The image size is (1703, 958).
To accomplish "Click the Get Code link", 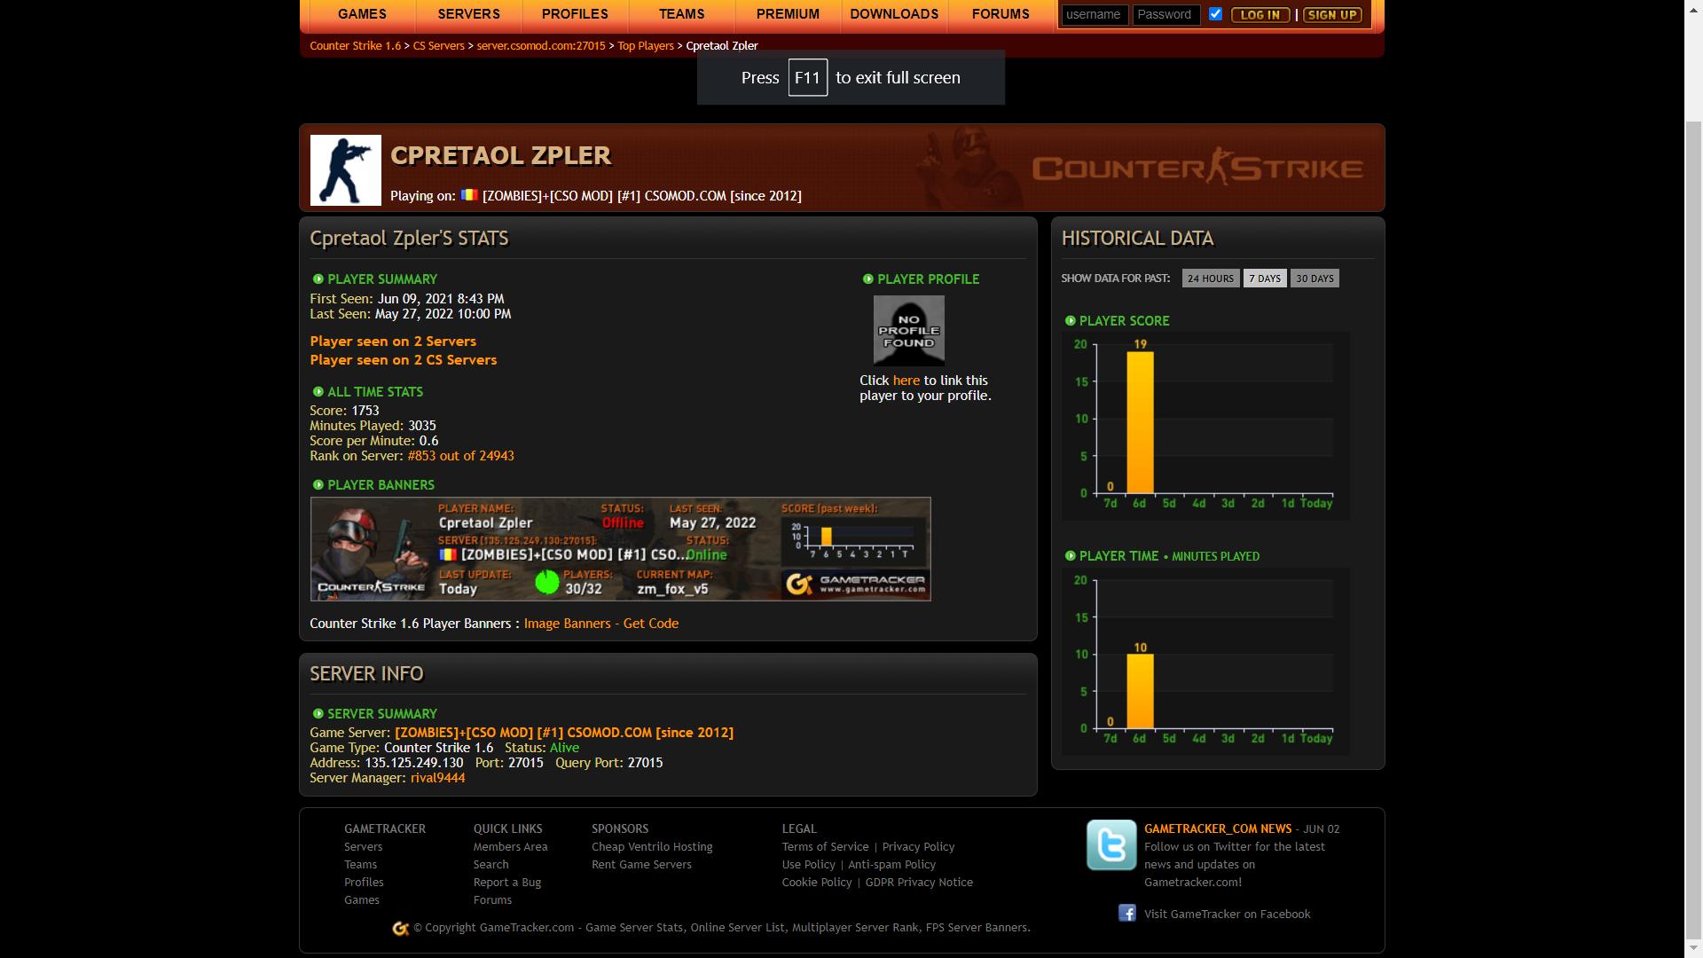I will point(650,624).
